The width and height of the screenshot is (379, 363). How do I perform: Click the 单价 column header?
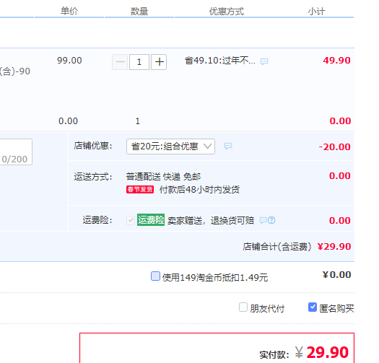pos(69,11)
